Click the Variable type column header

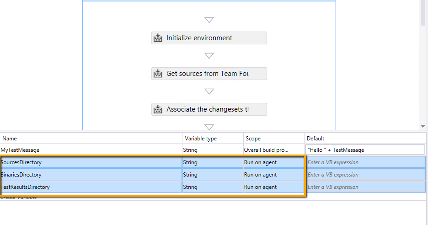click(x=212, y=138)
